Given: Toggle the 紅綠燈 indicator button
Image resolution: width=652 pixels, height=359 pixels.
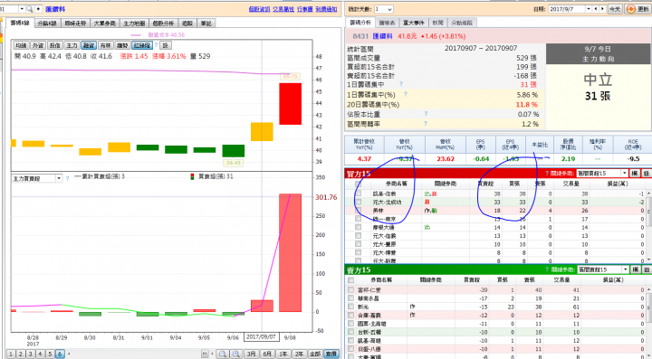Looking at the screenshot, I should tap(142, 45).
